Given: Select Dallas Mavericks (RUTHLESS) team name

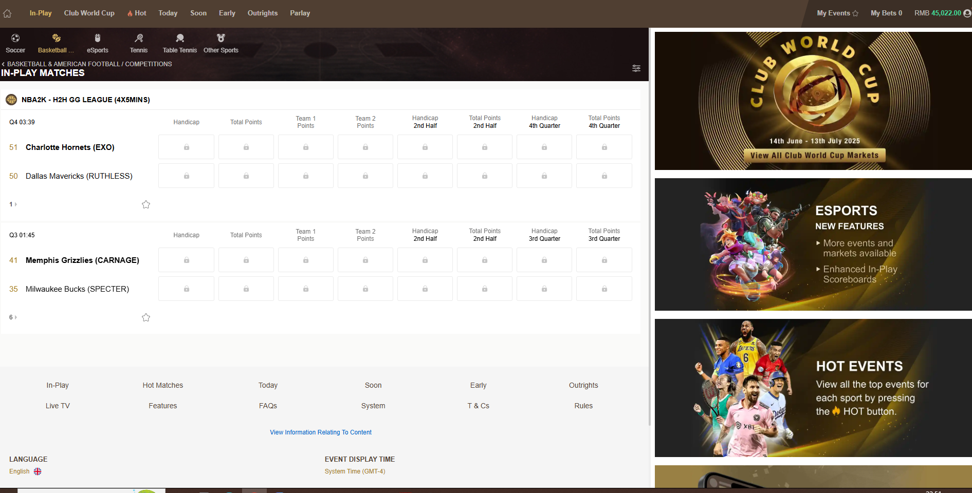Looking at the screenshot, I should (x=79, y=176).
